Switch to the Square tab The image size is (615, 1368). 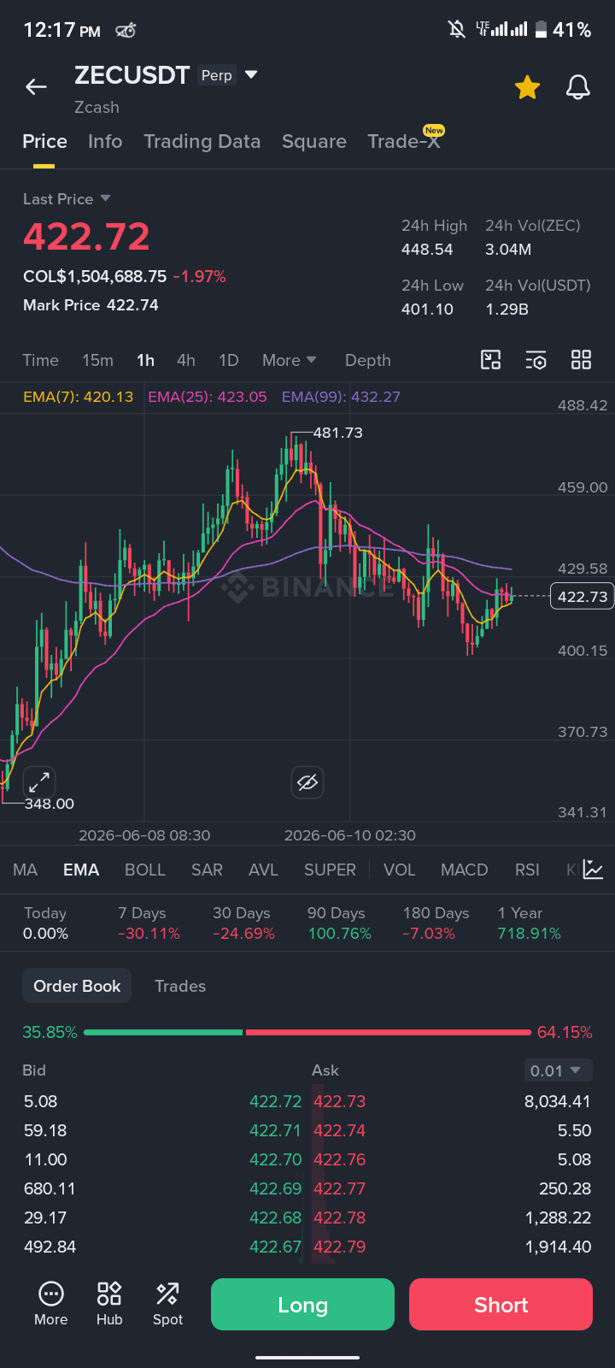pos(314,142)
